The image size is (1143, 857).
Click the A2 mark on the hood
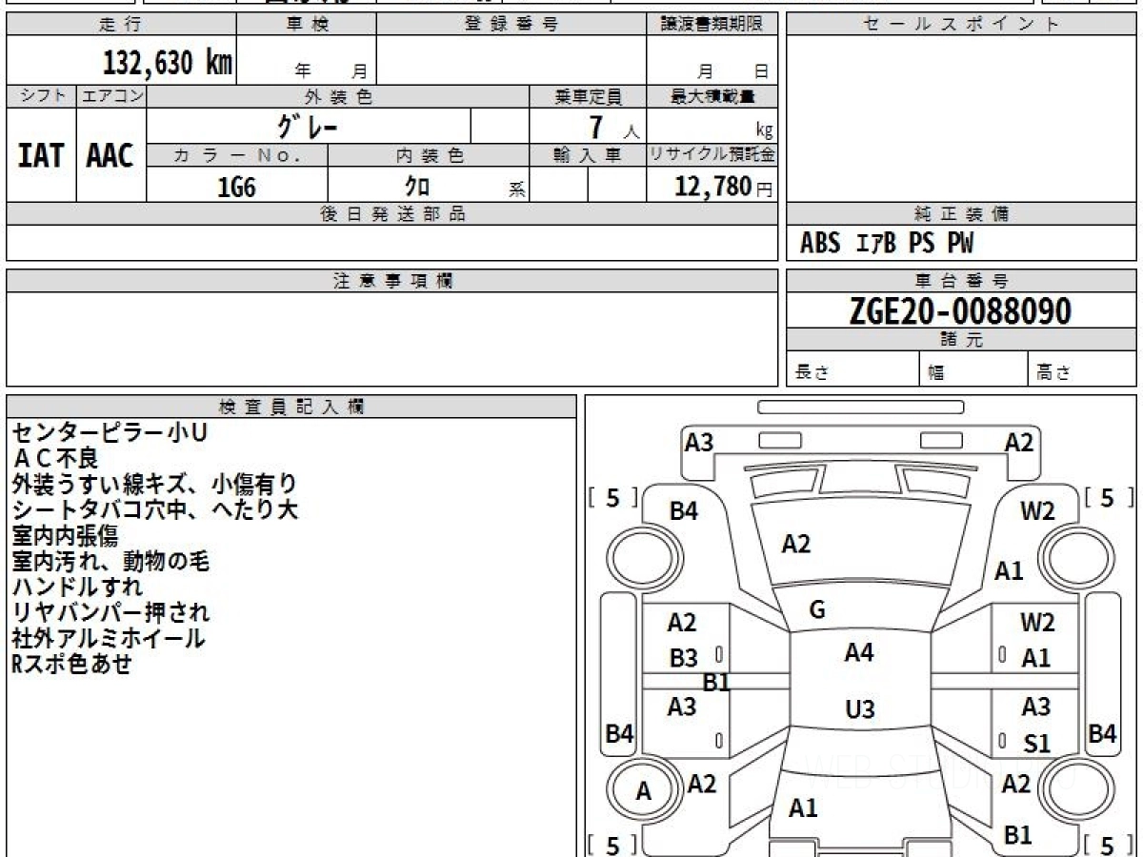(796, 544)
